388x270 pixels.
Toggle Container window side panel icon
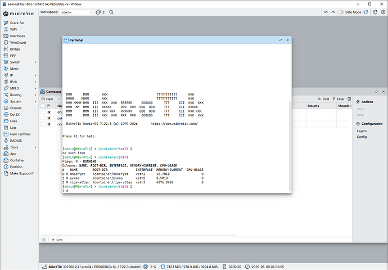(349, 99)
